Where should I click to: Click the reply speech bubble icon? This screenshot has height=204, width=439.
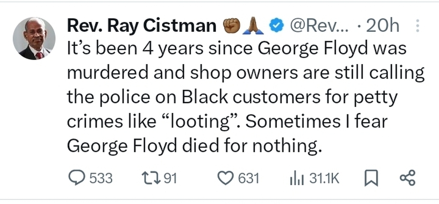(x=77, y=178)
